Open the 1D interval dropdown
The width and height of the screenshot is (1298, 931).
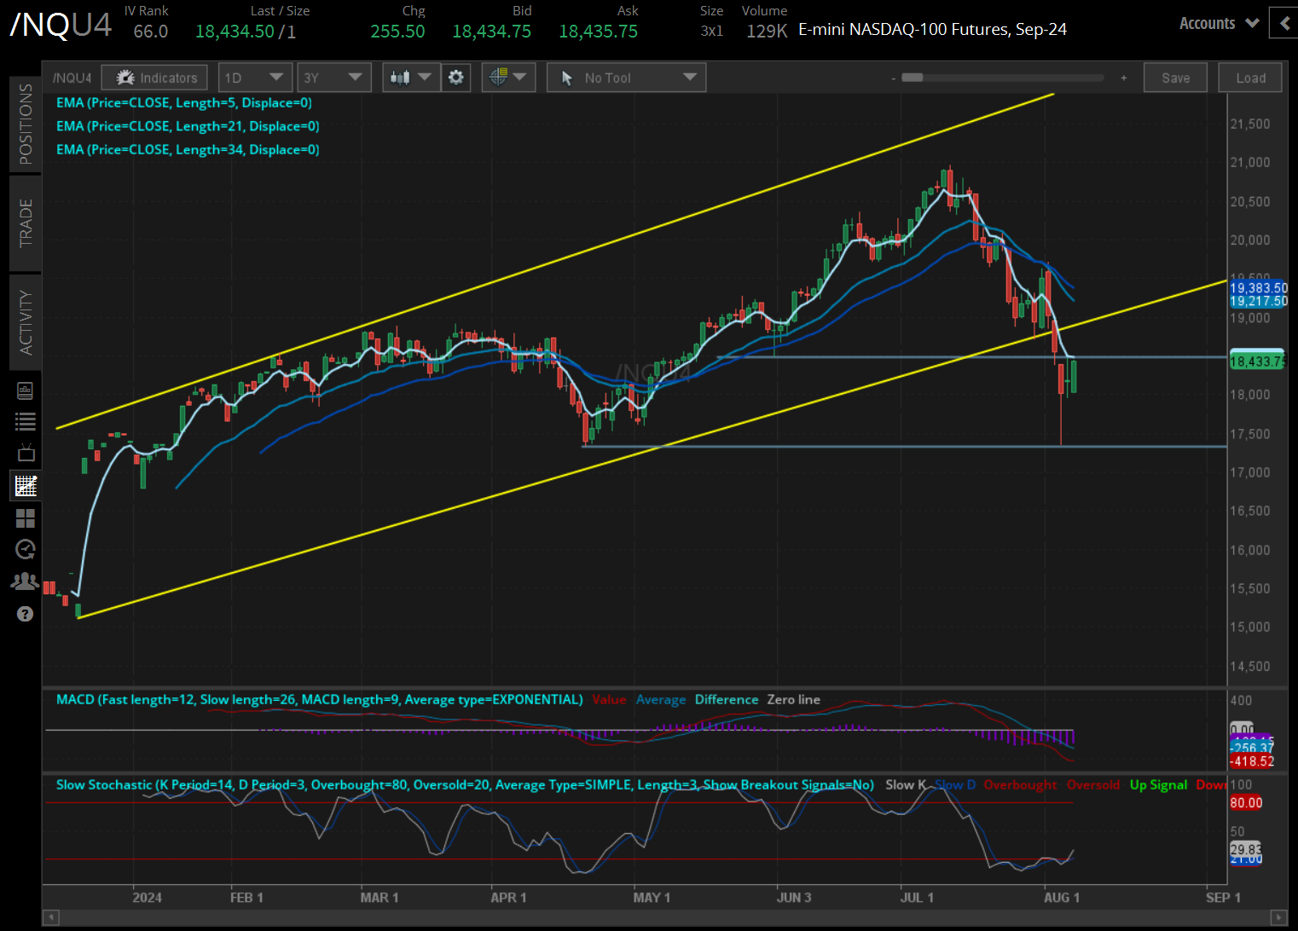pos(255,78)
